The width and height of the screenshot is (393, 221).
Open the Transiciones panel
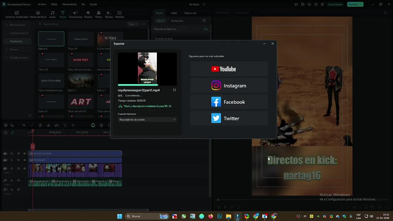pos(76,15)
